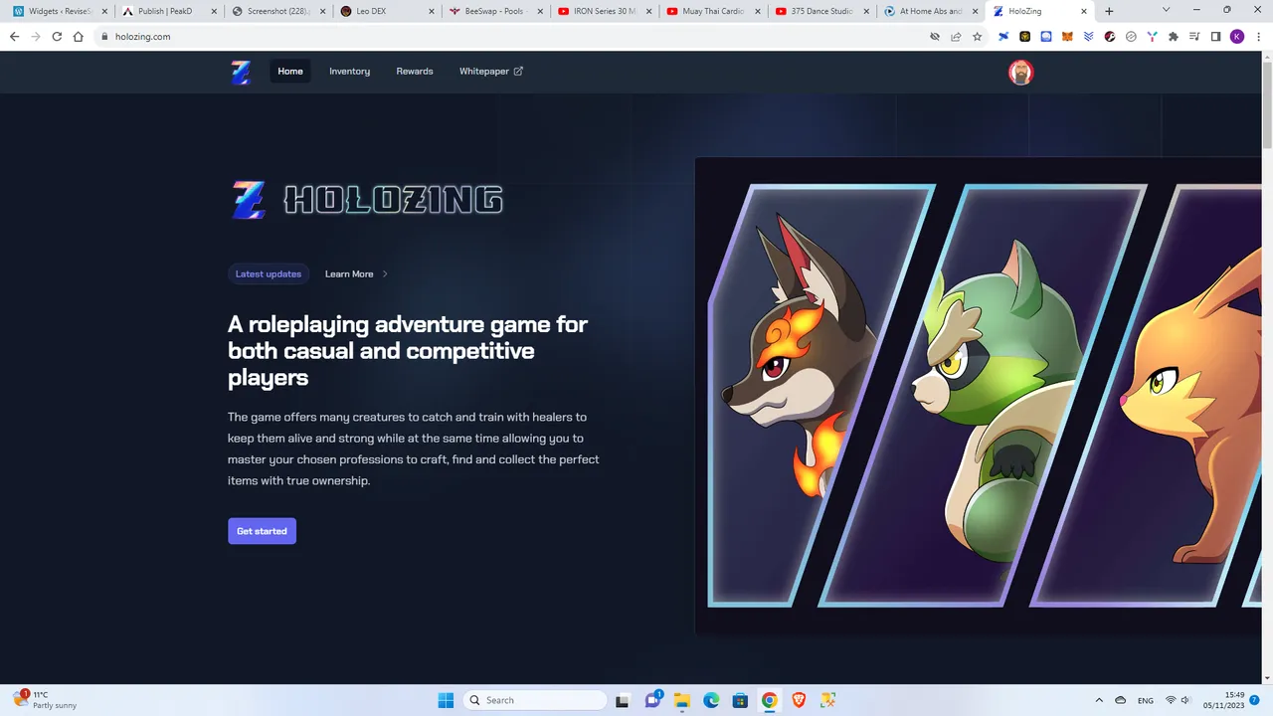The image size is (1273, 716).
Task: Open the Whitepaper external link
Action: click(x=490, y=72)
